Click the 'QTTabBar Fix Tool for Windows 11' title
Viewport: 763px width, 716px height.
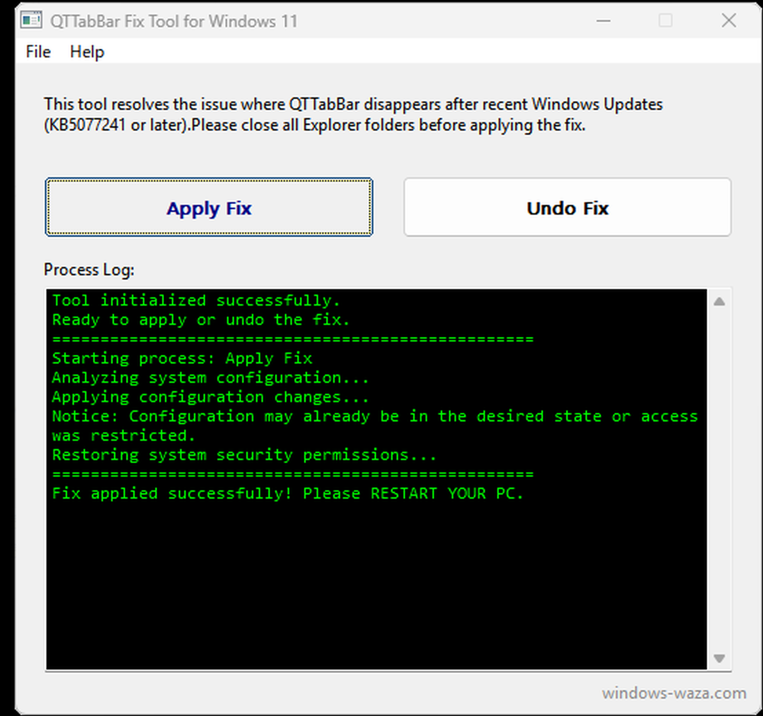(x=174, y=21)
